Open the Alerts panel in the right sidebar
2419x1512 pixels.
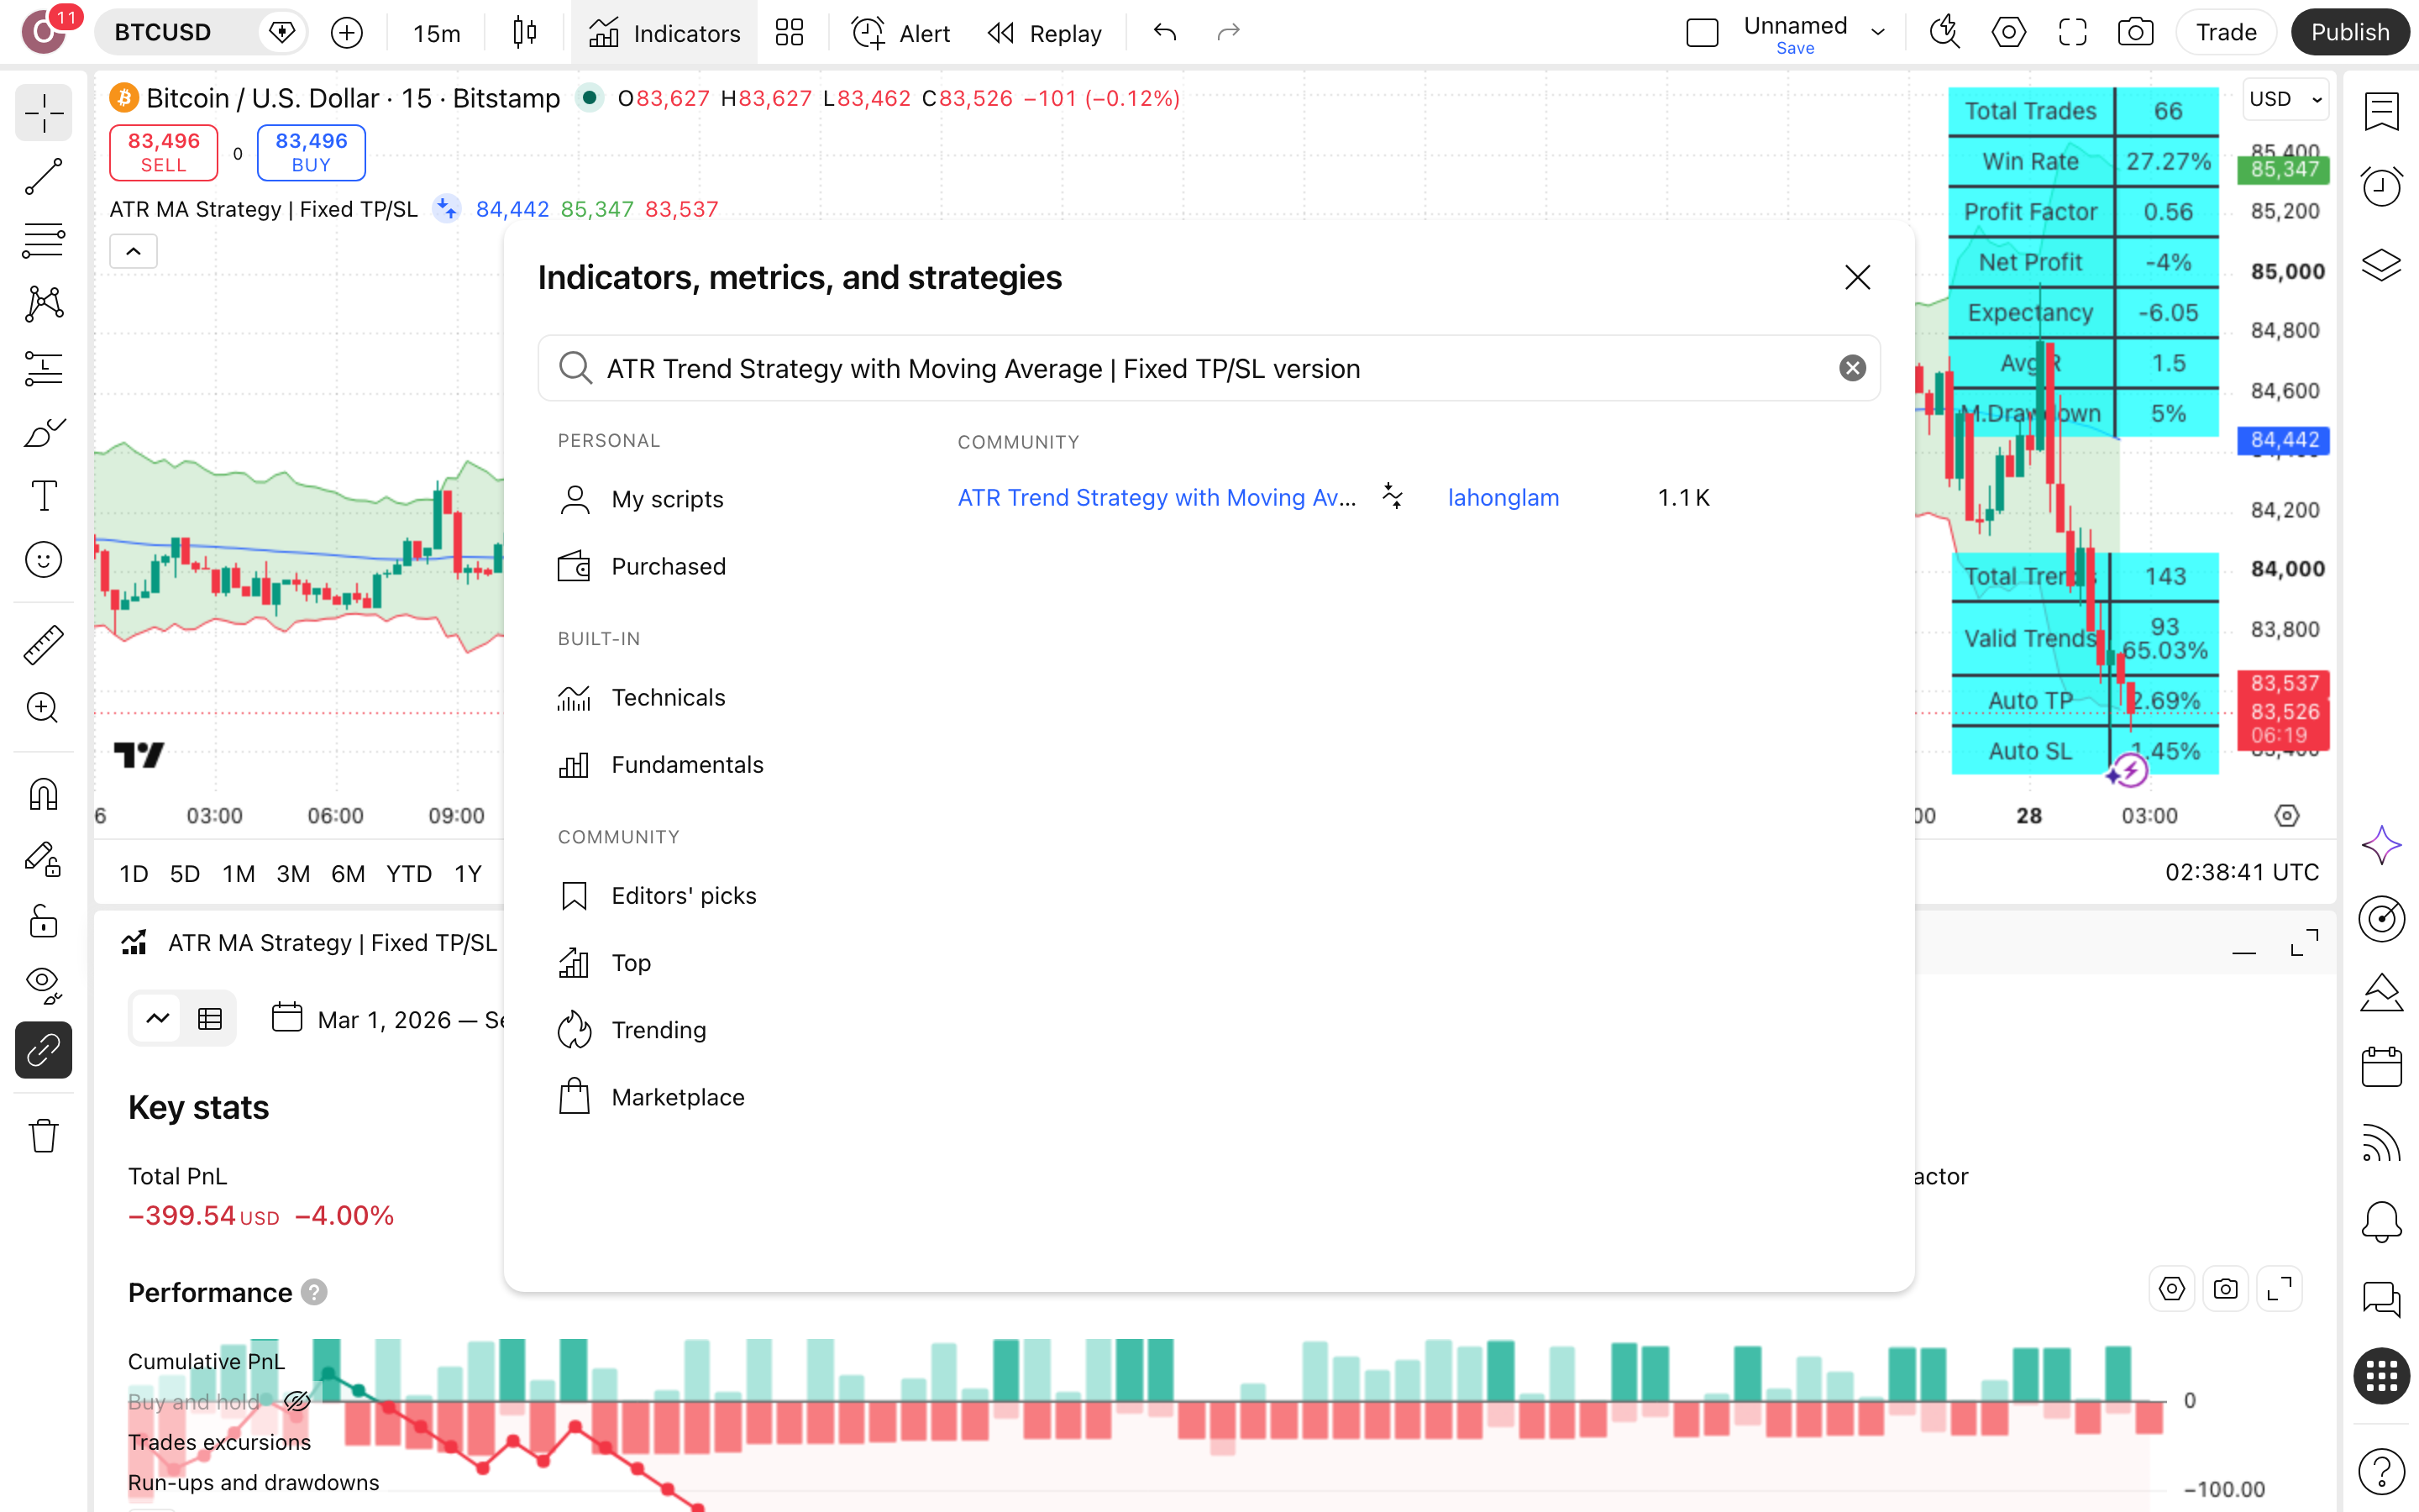(2381, 186)
